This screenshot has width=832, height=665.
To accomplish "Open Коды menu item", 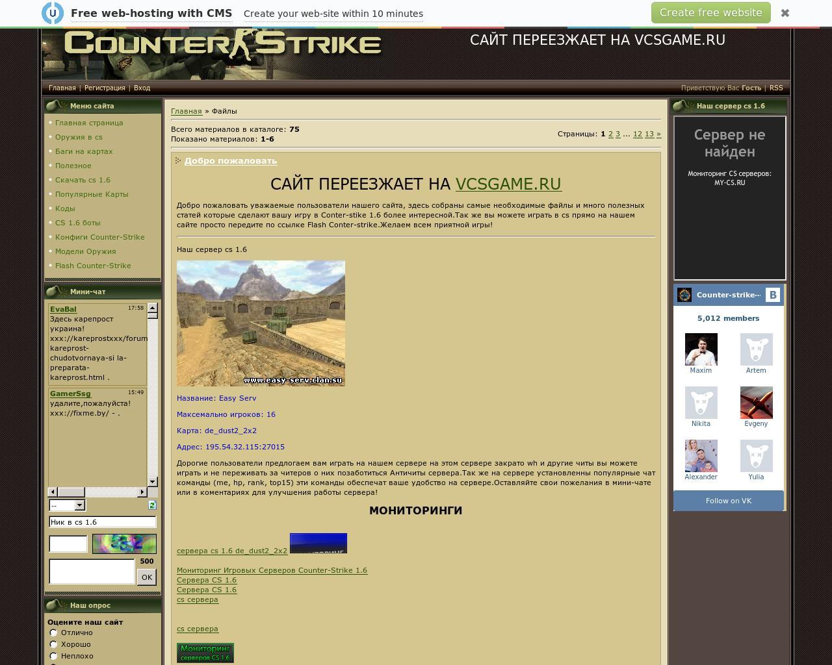I will [65, 208].
